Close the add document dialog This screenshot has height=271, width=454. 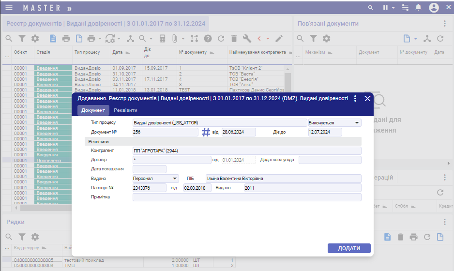pyautogui.click(x=367, y=98)
